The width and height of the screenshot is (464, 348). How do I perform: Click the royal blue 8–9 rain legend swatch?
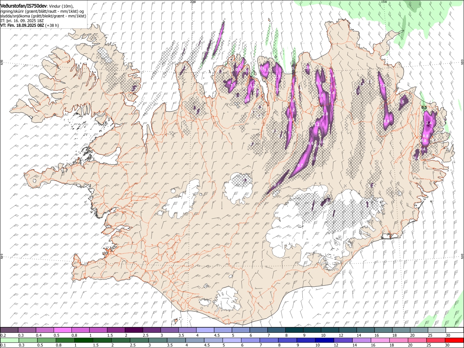pyautogui.click(x=288, y=340)
